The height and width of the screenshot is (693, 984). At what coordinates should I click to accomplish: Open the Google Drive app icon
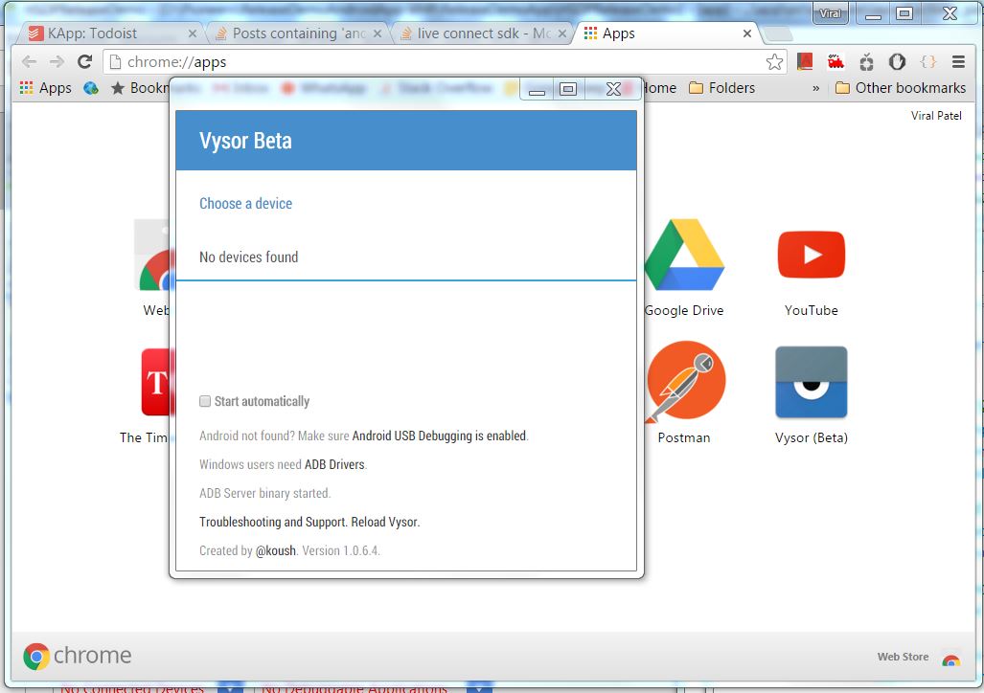(x=684, y=254)
